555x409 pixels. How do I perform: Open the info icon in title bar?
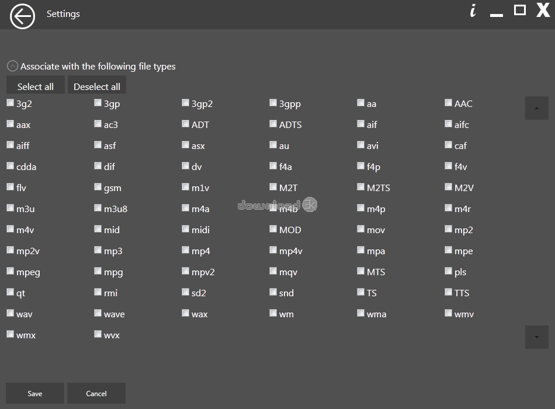(473, 11)
